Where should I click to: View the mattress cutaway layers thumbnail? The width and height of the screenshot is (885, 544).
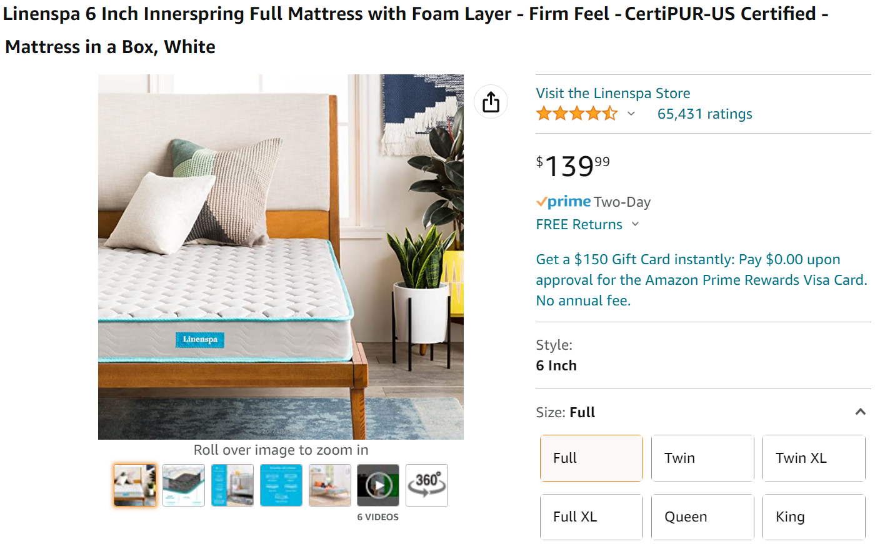pyautogui.click(x=184, y=485)
